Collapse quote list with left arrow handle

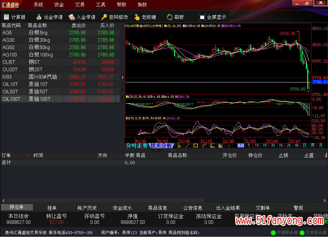(x=123, y=77)
